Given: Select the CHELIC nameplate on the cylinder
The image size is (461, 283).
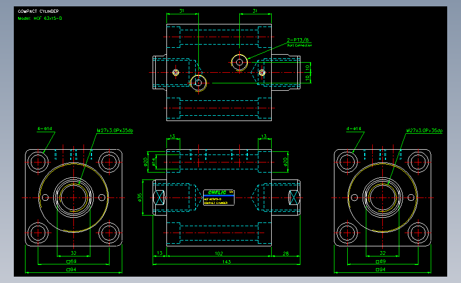Looking at the screenshot, I should (219, 198).
